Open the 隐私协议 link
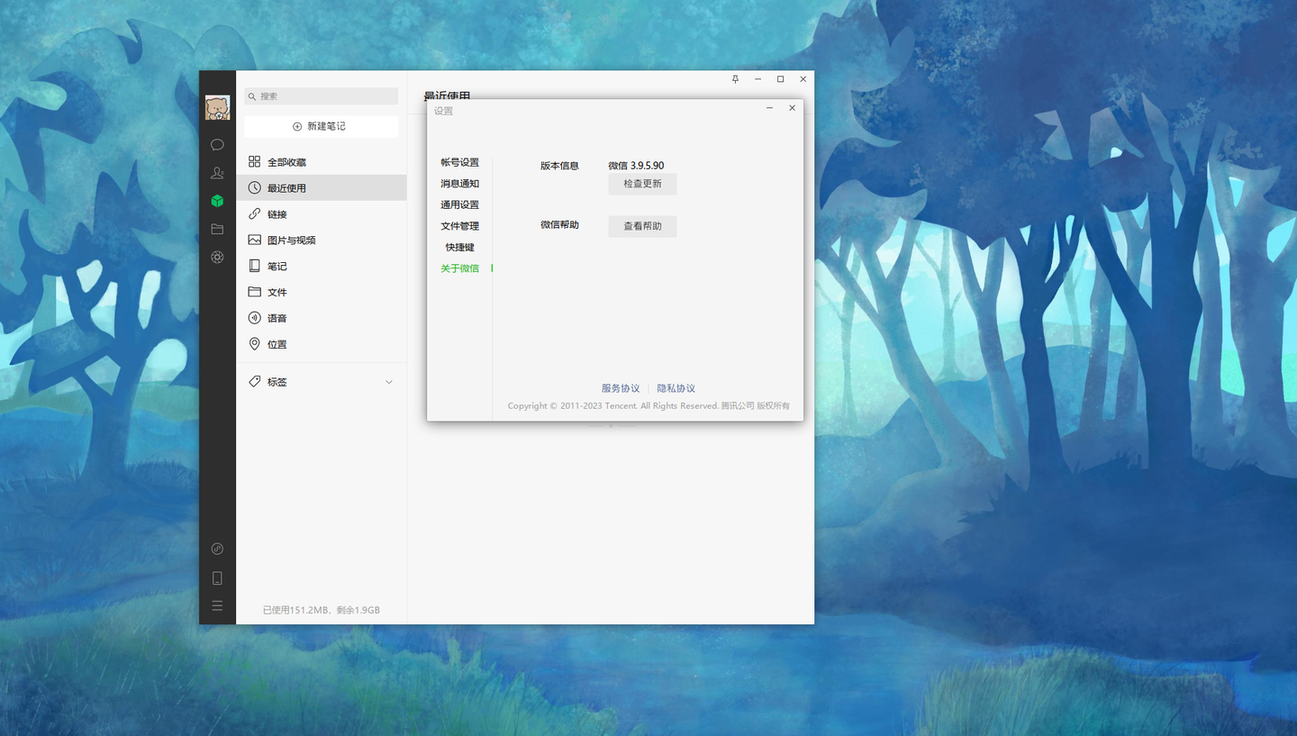Image resolution: width=1297 pixels, height=736 pixels. tap(676, 387)
